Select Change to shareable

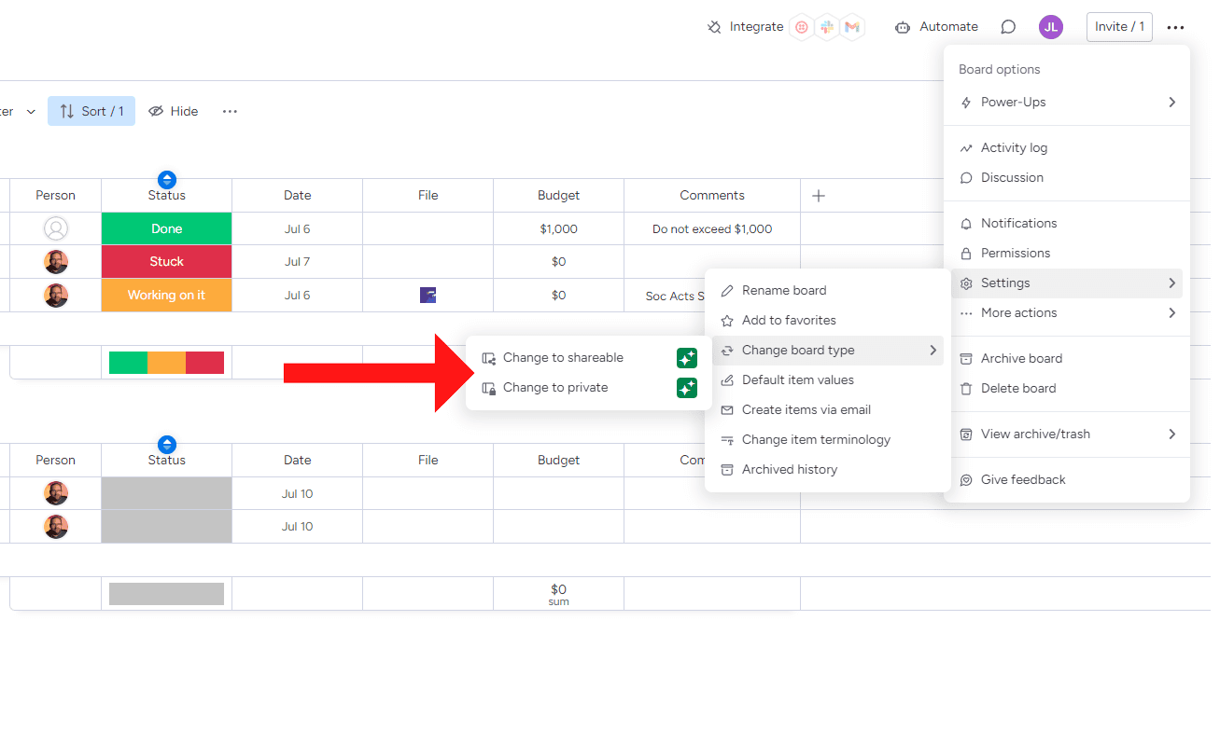pos(589,358)
